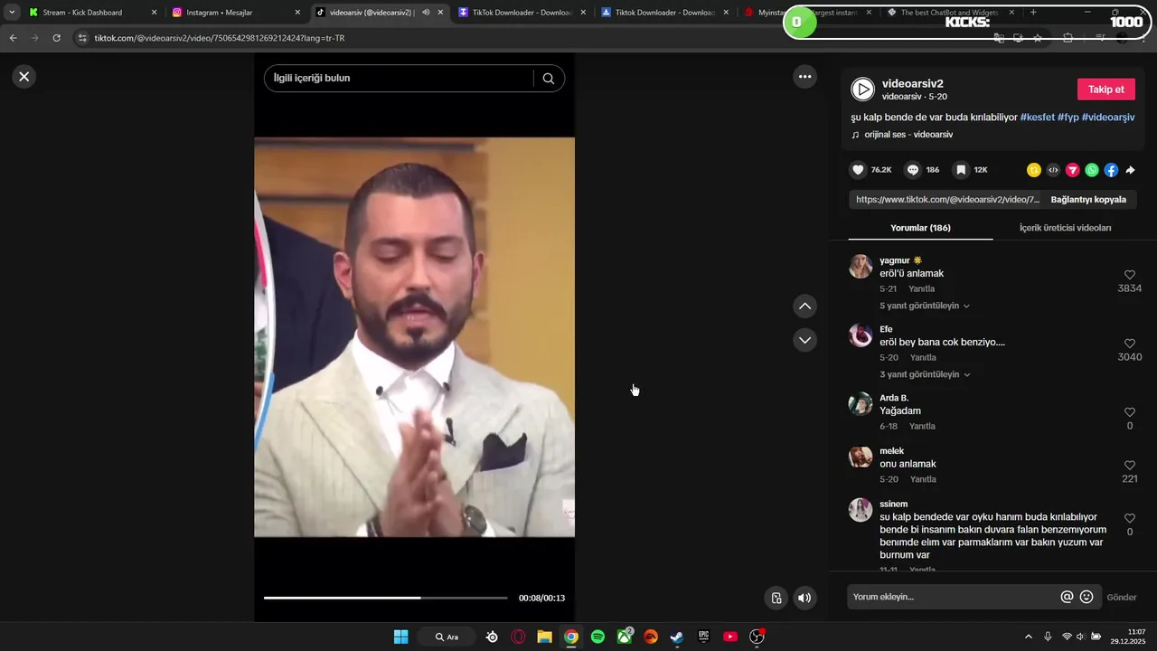
Task: Mute the video with speaker button
Action: point(804,598)
